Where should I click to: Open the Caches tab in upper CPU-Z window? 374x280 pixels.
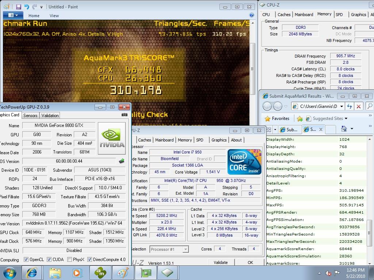[284, 15]
